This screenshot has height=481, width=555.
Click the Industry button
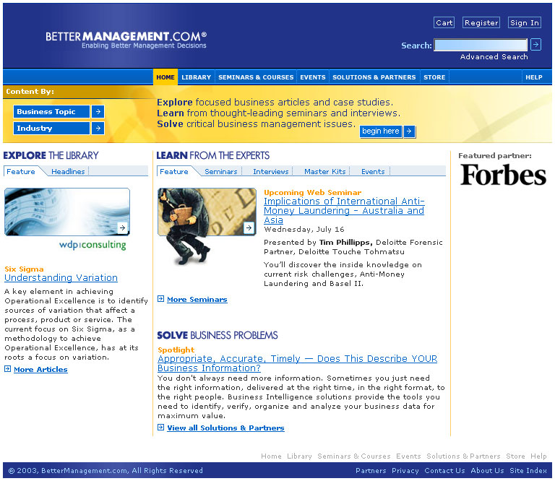(x=52, y=128)
